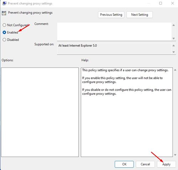The height and width of the screenshot is (170, 178).
Task: Click Help pane scroll down arrow
Action: click(175, 155)
